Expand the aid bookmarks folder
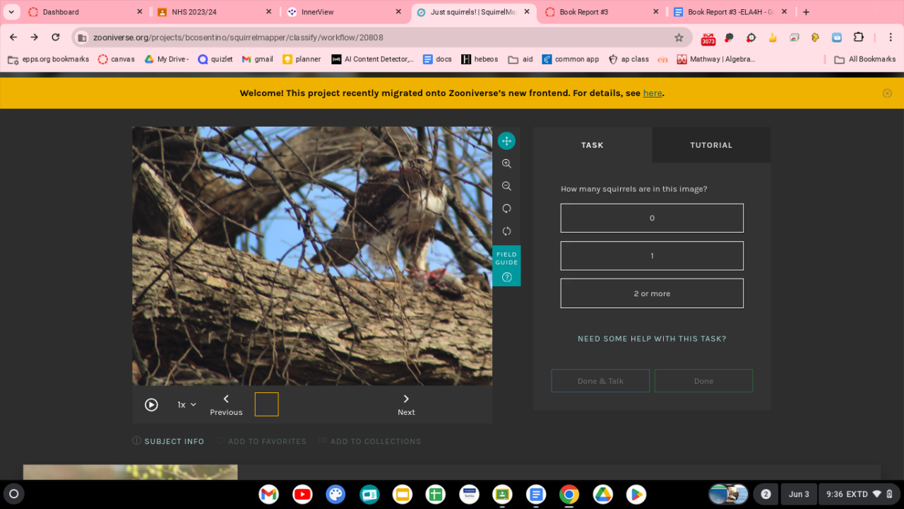 point(521,59)
